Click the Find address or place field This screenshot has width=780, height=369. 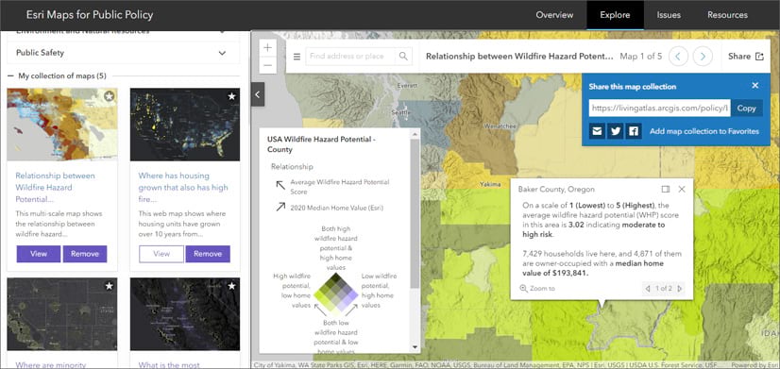[x=350, y=57]
